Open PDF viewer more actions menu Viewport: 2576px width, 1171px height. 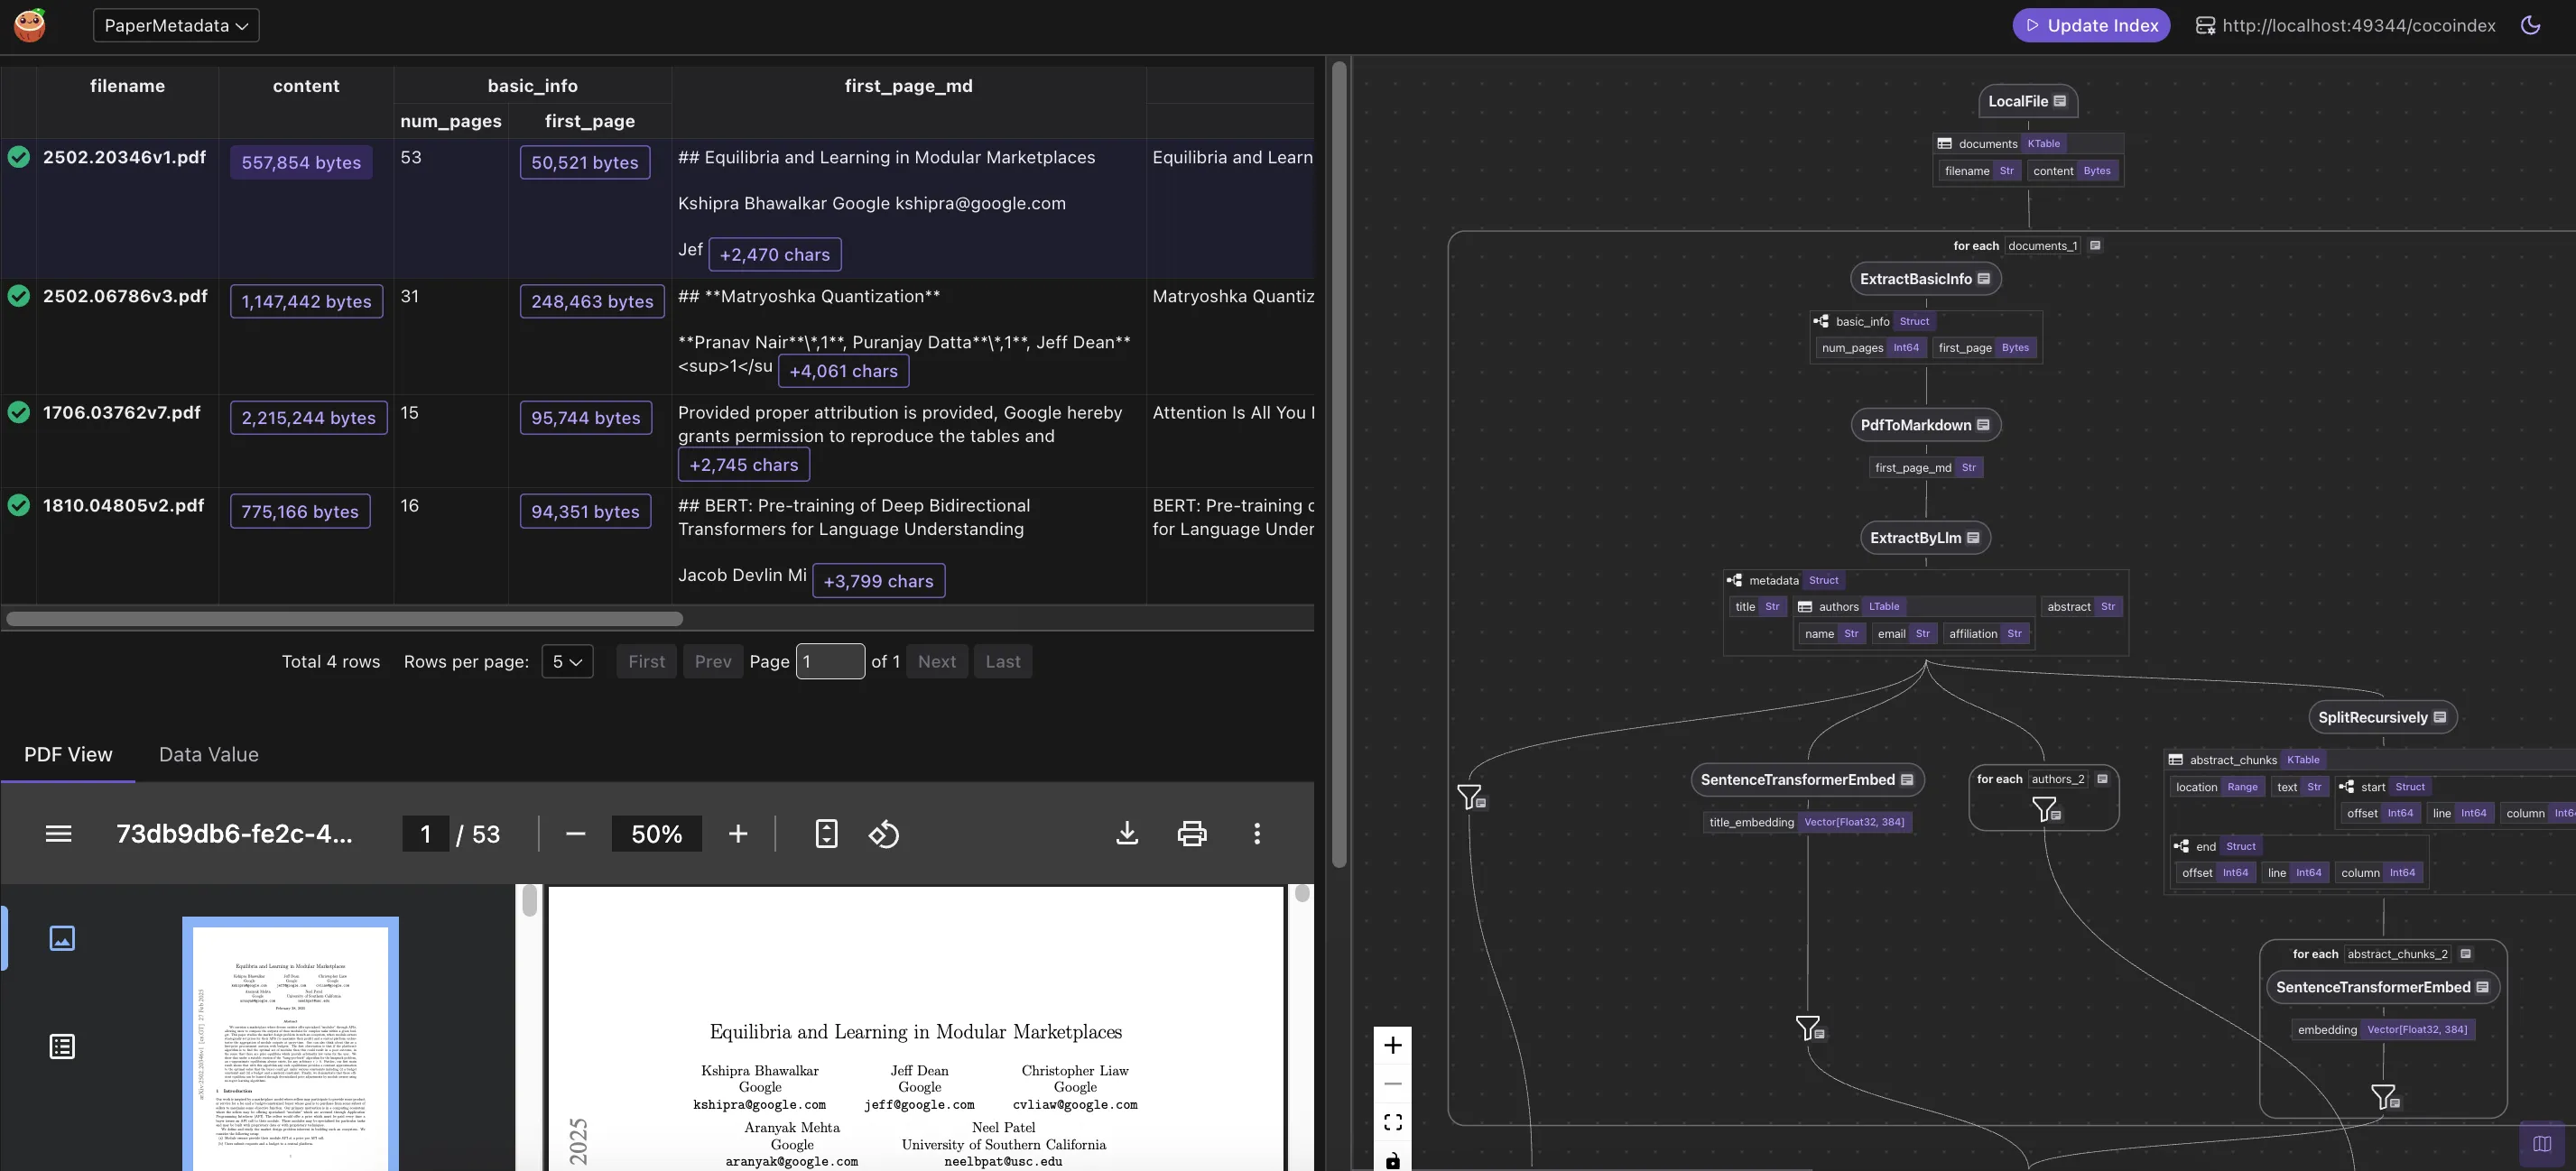1257,834
